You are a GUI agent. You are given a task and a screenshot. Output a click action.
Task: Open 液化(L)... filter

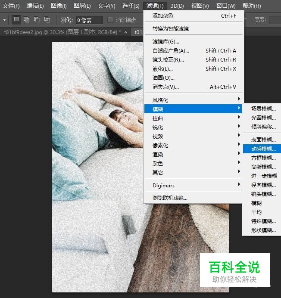coord(193,69)
